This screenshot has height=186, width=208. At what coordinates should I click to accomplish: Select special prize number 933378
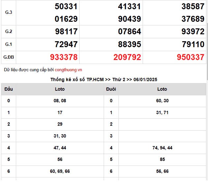(x=64, y=57)
